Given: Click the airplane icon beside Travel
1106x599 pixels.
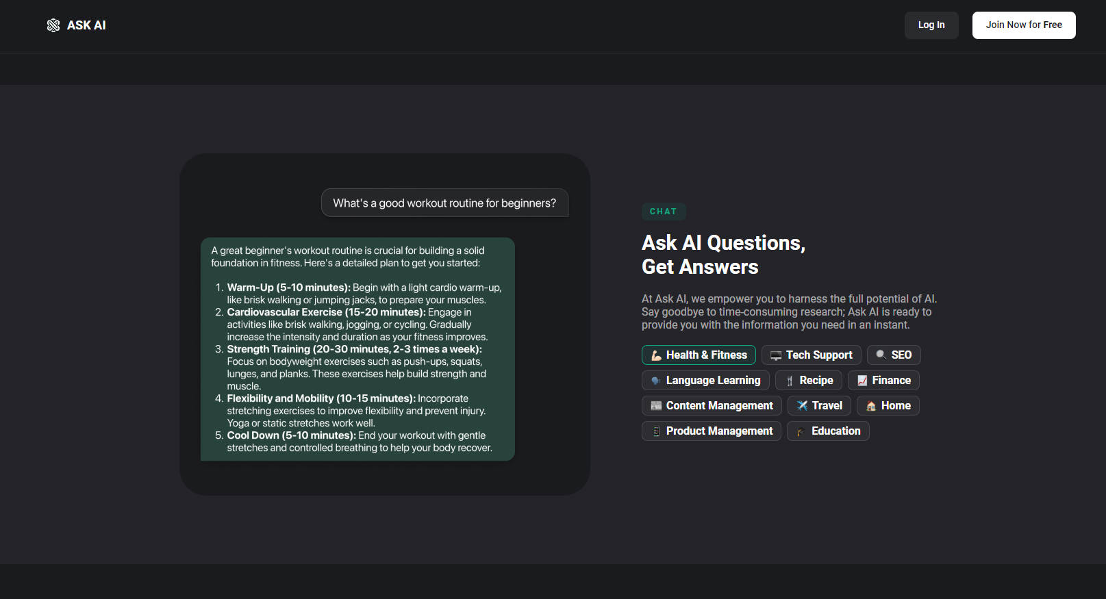Looking at the screenshot, I should pos(802,406).
